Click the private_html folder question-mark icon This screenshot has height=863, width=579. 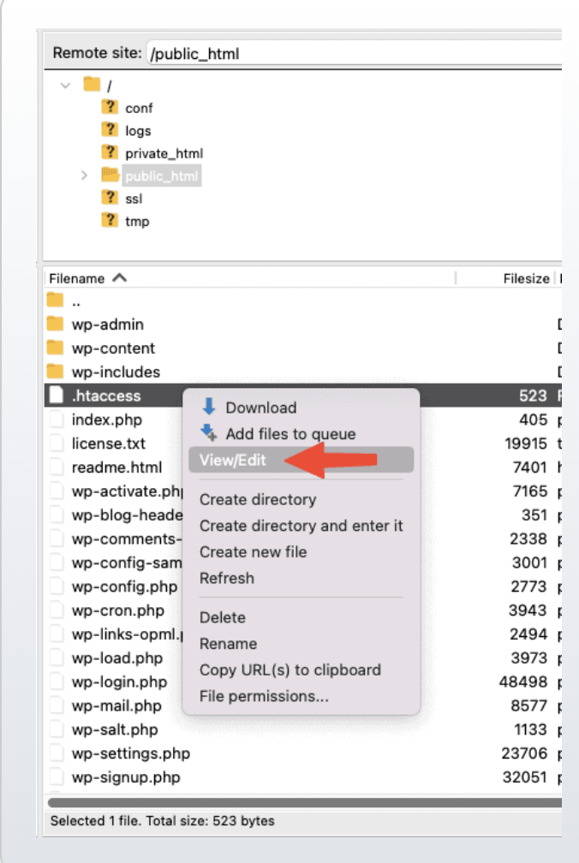pyautogui.click(x=110, y=152)
